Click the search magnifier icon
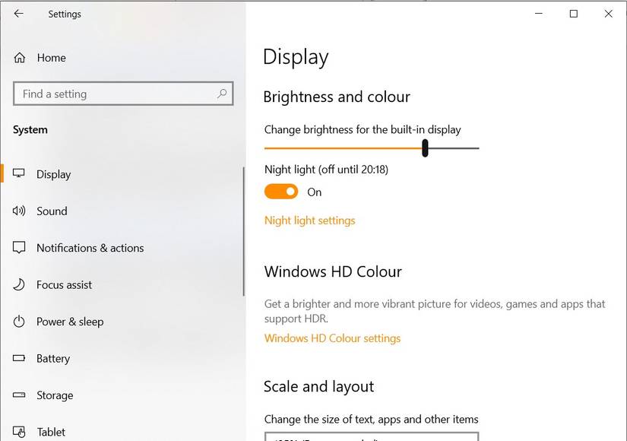The image size is (627, 441). (222, 94)
